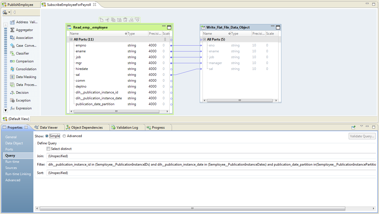Click the cut scissors icon above Read_emp__employee

point(107,20)
